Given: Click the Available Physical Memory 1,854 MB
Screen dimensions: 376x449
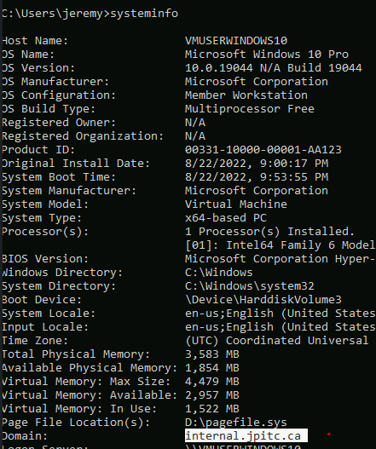Looking at the screenshot, I should pos(212,368).
